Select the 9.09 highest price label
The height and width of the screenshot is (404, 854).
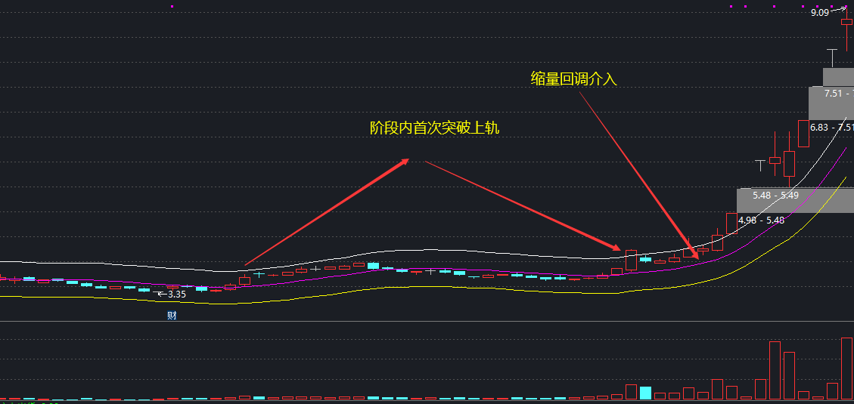[x=820, y=13]
